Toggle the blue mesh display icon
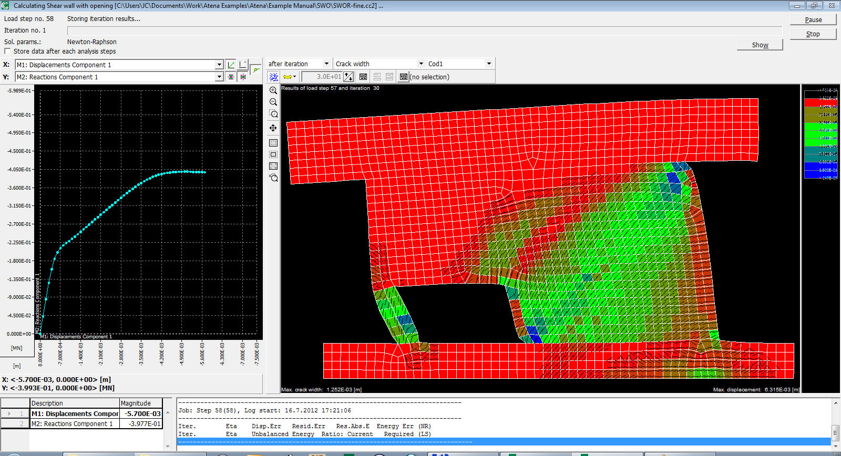This screenshot has height=456, width=841. point(274,77)
